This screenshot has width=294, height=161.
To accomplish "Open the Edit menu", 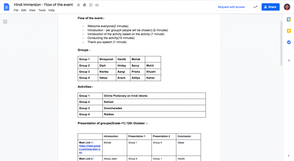I will pyautogui.click(x=24, y=10).
